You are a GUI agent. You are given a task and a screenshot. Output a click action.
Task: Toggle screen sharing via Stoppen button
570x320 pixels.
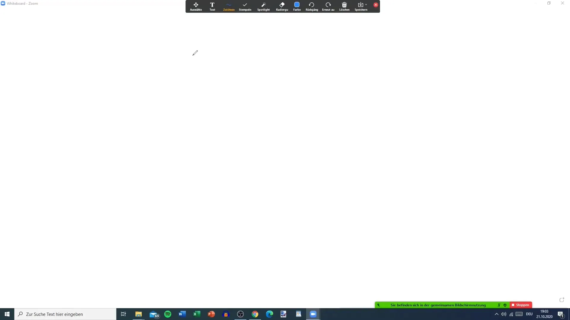click(x=521, y=305)
